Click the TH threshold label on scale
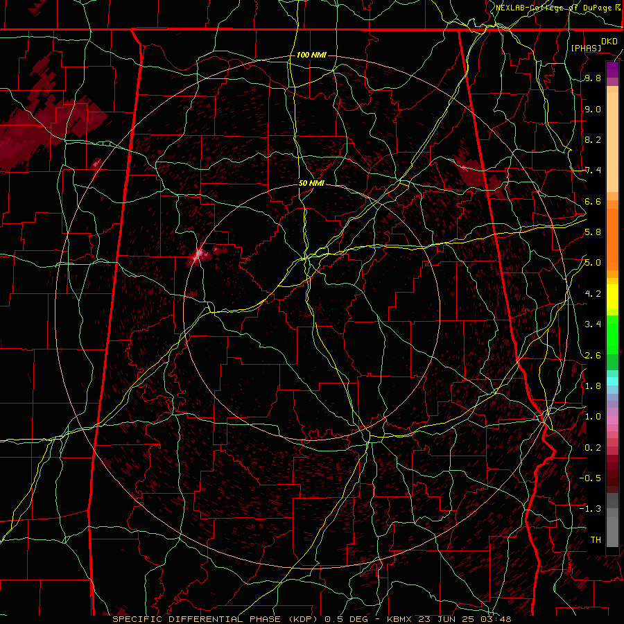This screenshot has width=624, height=624. [596, 540]
